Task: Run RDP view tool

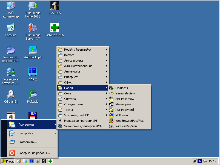Action: [x=130, y=115]
